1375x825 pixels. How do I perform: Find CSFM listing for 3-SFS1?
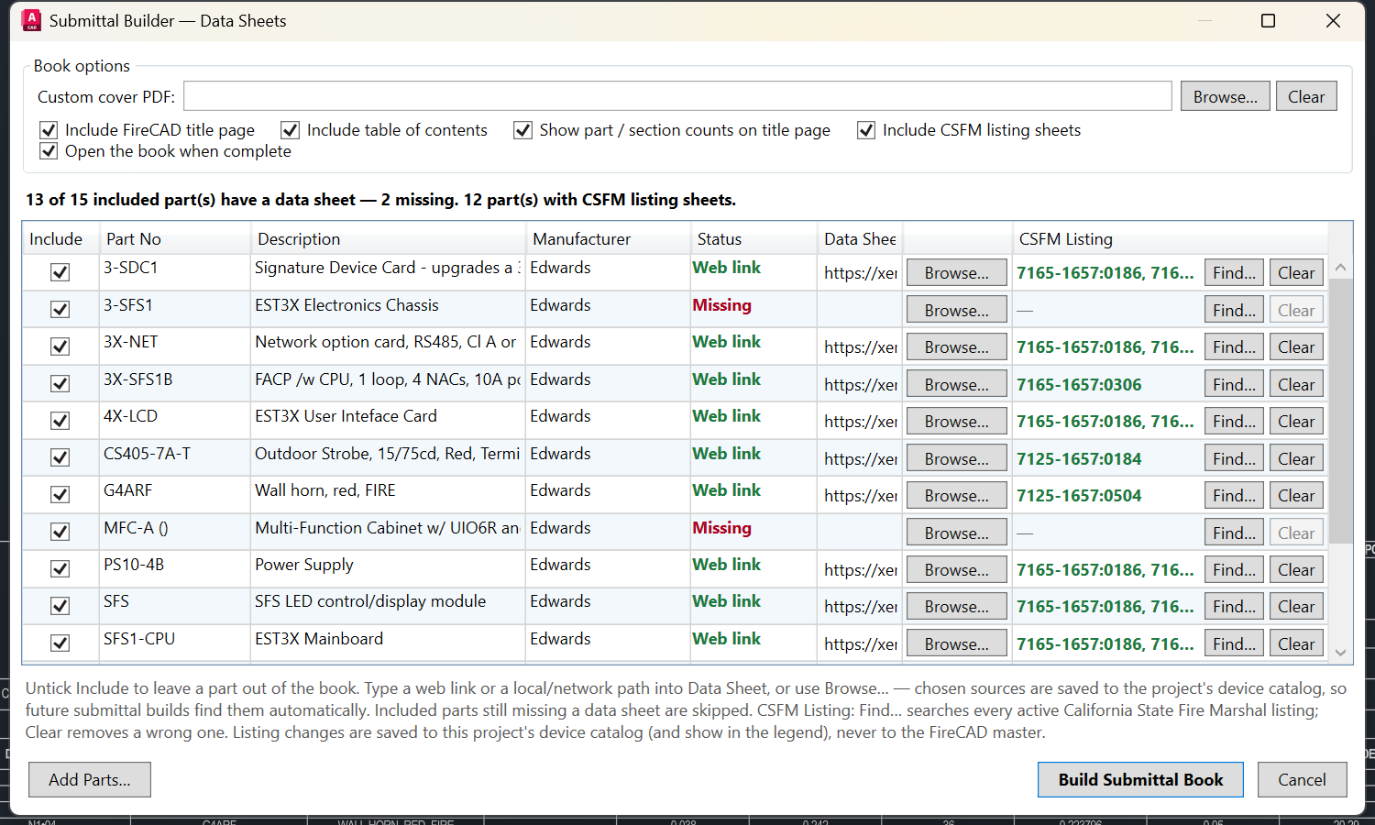pos(1234,310)
